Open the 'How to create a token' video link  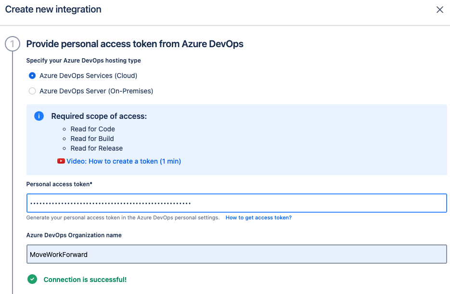pos(124,161)
